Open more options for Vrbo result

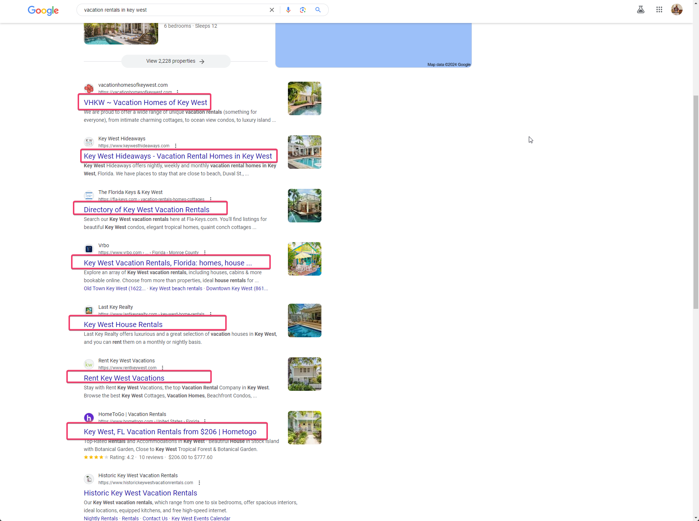(205, 252)
